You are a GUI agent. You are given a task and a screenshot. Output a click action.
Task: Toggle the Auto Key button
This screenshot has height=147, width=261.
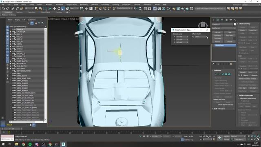tap(226, 136)
